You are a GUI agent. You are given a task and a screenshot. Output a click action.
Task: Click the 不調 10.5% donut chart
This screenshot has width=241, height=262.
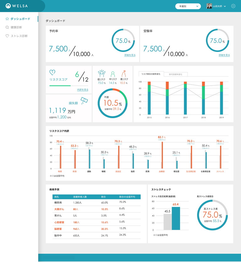point(112,103)
